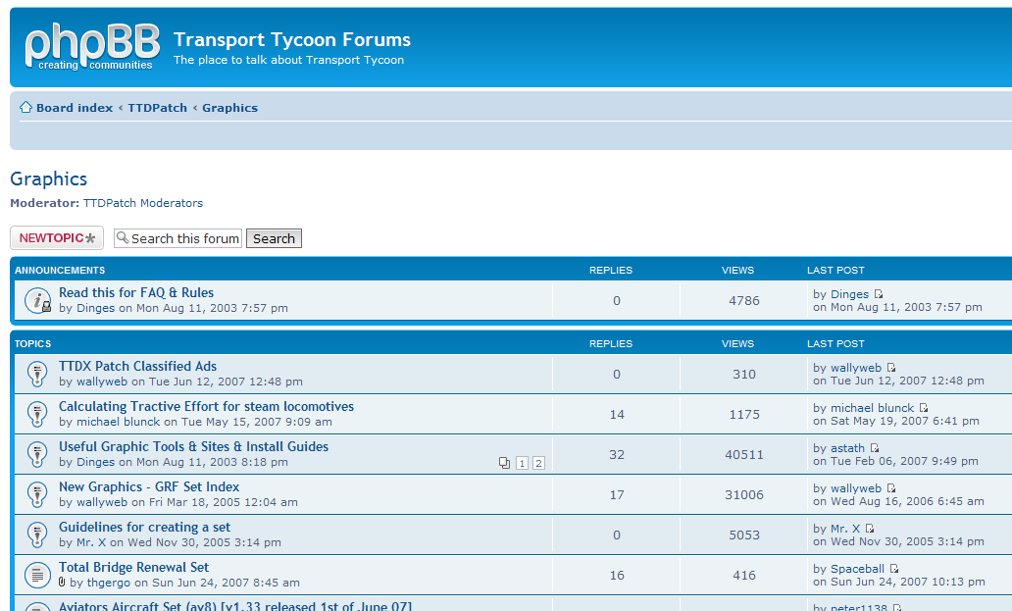View latest post icon for wallyweb Jun 12, 2007
The height and width of the screenshot is (611, 1012).
[891, 368]
